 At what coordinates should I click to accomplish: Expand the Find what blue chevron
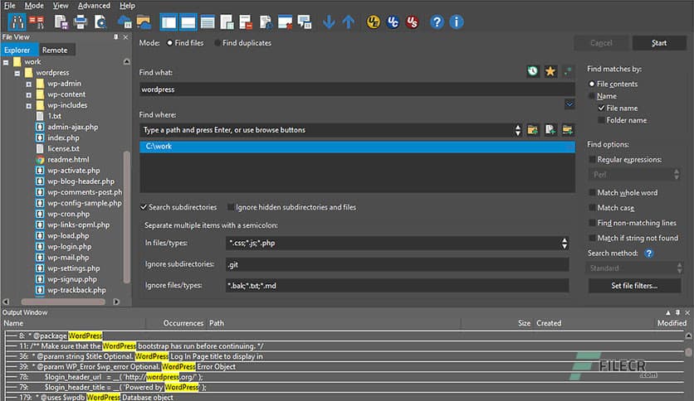[569, 104]
